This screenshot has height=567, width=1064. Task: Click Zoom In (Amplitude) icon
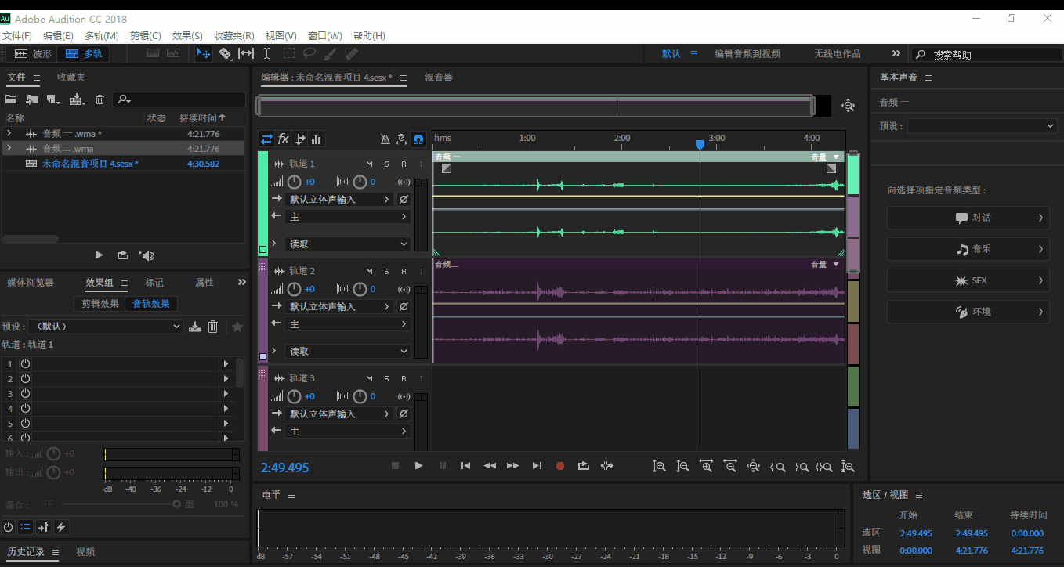point(659,467)
